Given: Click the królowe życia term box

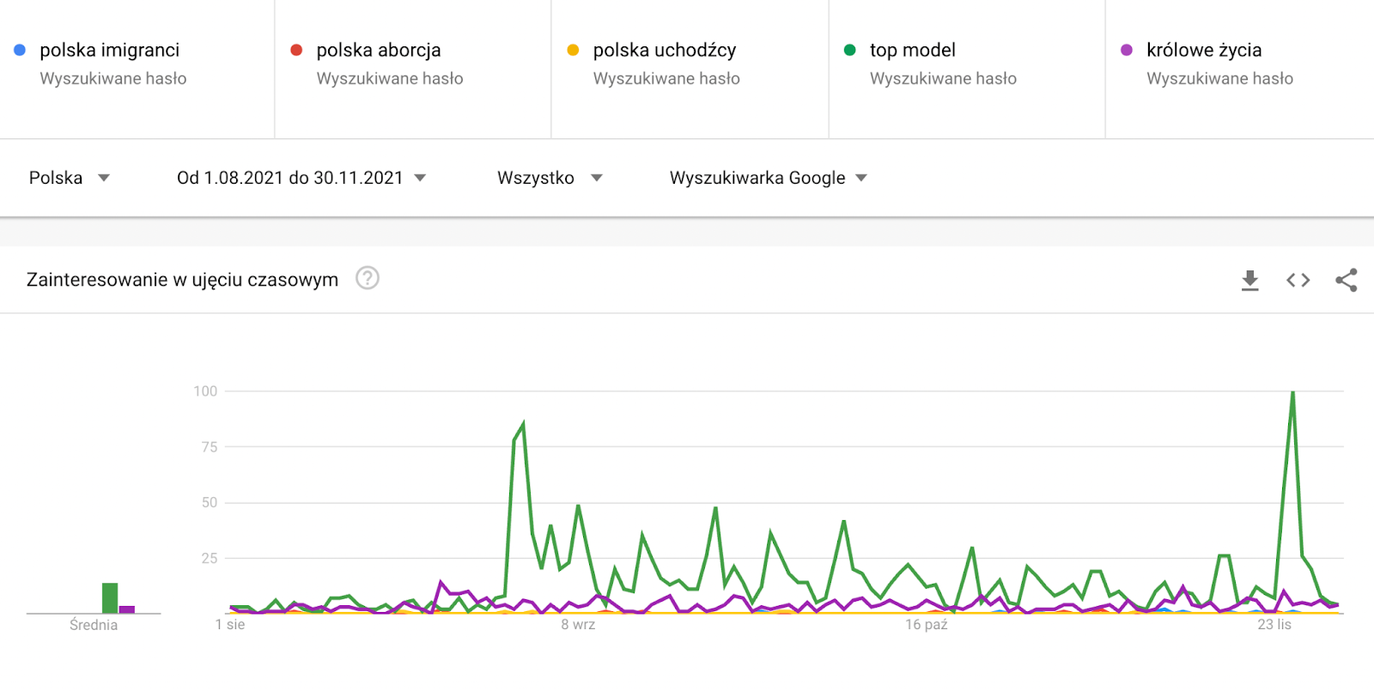Looking at the screenshot, I should point(1203,51).
